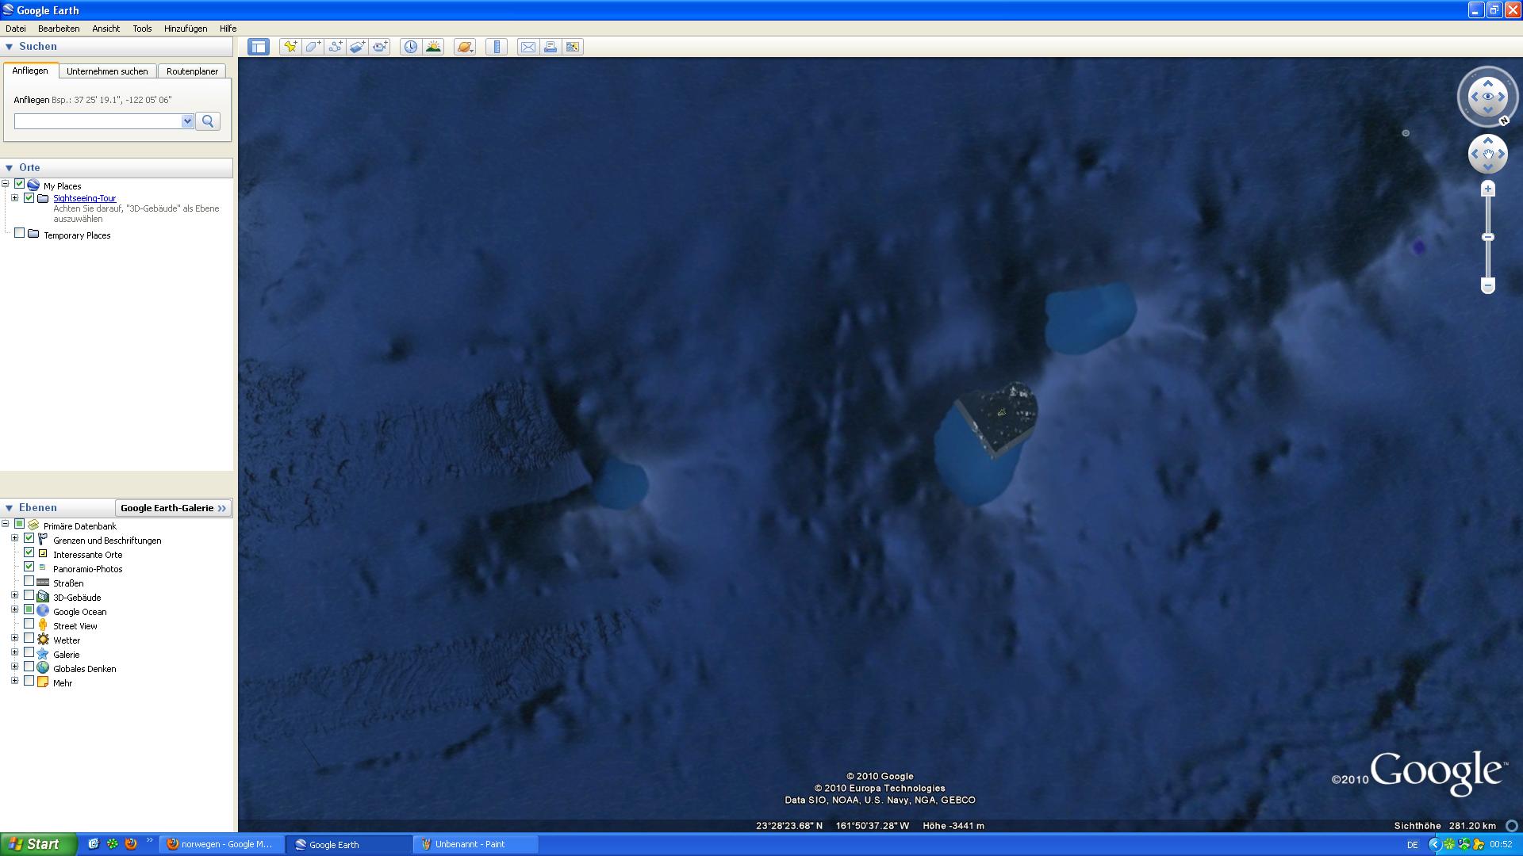Screen dimensions: 1523x856
Task: Click the move hand joystick control
Action: 1487,154
